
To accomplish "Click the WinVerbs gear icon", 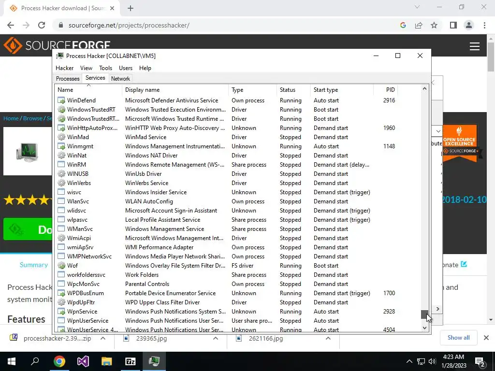I will click(61, 183).
